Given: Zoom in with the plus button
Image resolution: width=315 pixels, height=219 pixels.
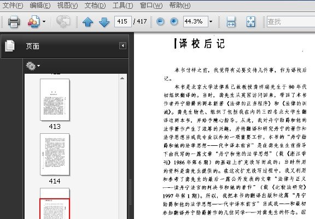Looking at the screenshot, I should pyautogui.click(x=174, y=21).
